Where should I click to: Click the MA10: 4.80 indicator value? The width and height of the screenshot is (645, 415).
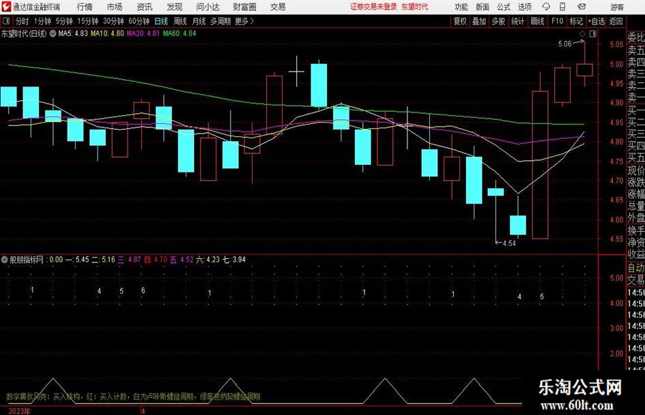tap(107, 33)
